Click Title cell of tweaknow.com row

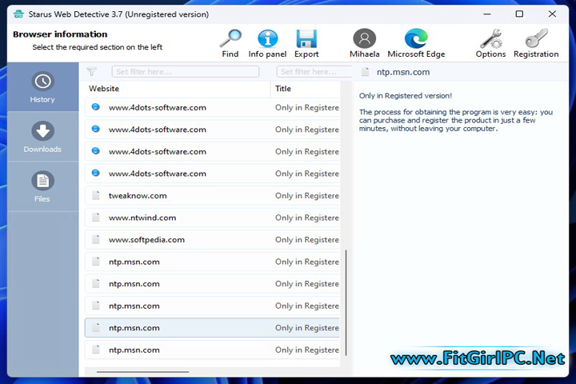tap(307, 195)
